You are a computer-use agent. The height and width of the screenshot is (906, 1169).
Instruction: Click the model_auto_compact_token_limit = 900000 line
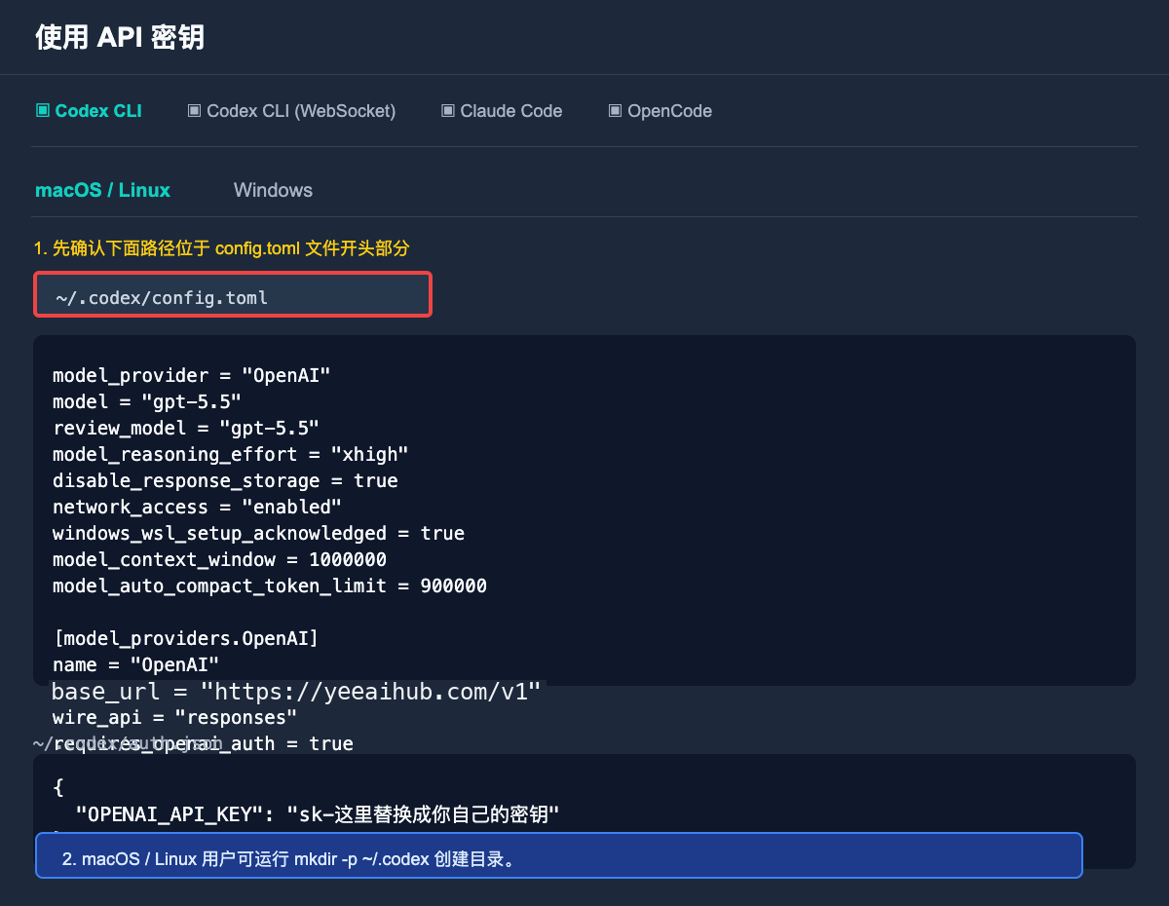point(270,586)
